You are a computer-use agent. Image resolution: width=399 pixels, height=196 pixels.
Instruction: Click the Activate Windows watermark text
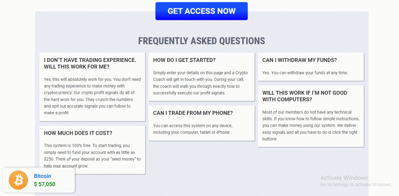[344, 178]
